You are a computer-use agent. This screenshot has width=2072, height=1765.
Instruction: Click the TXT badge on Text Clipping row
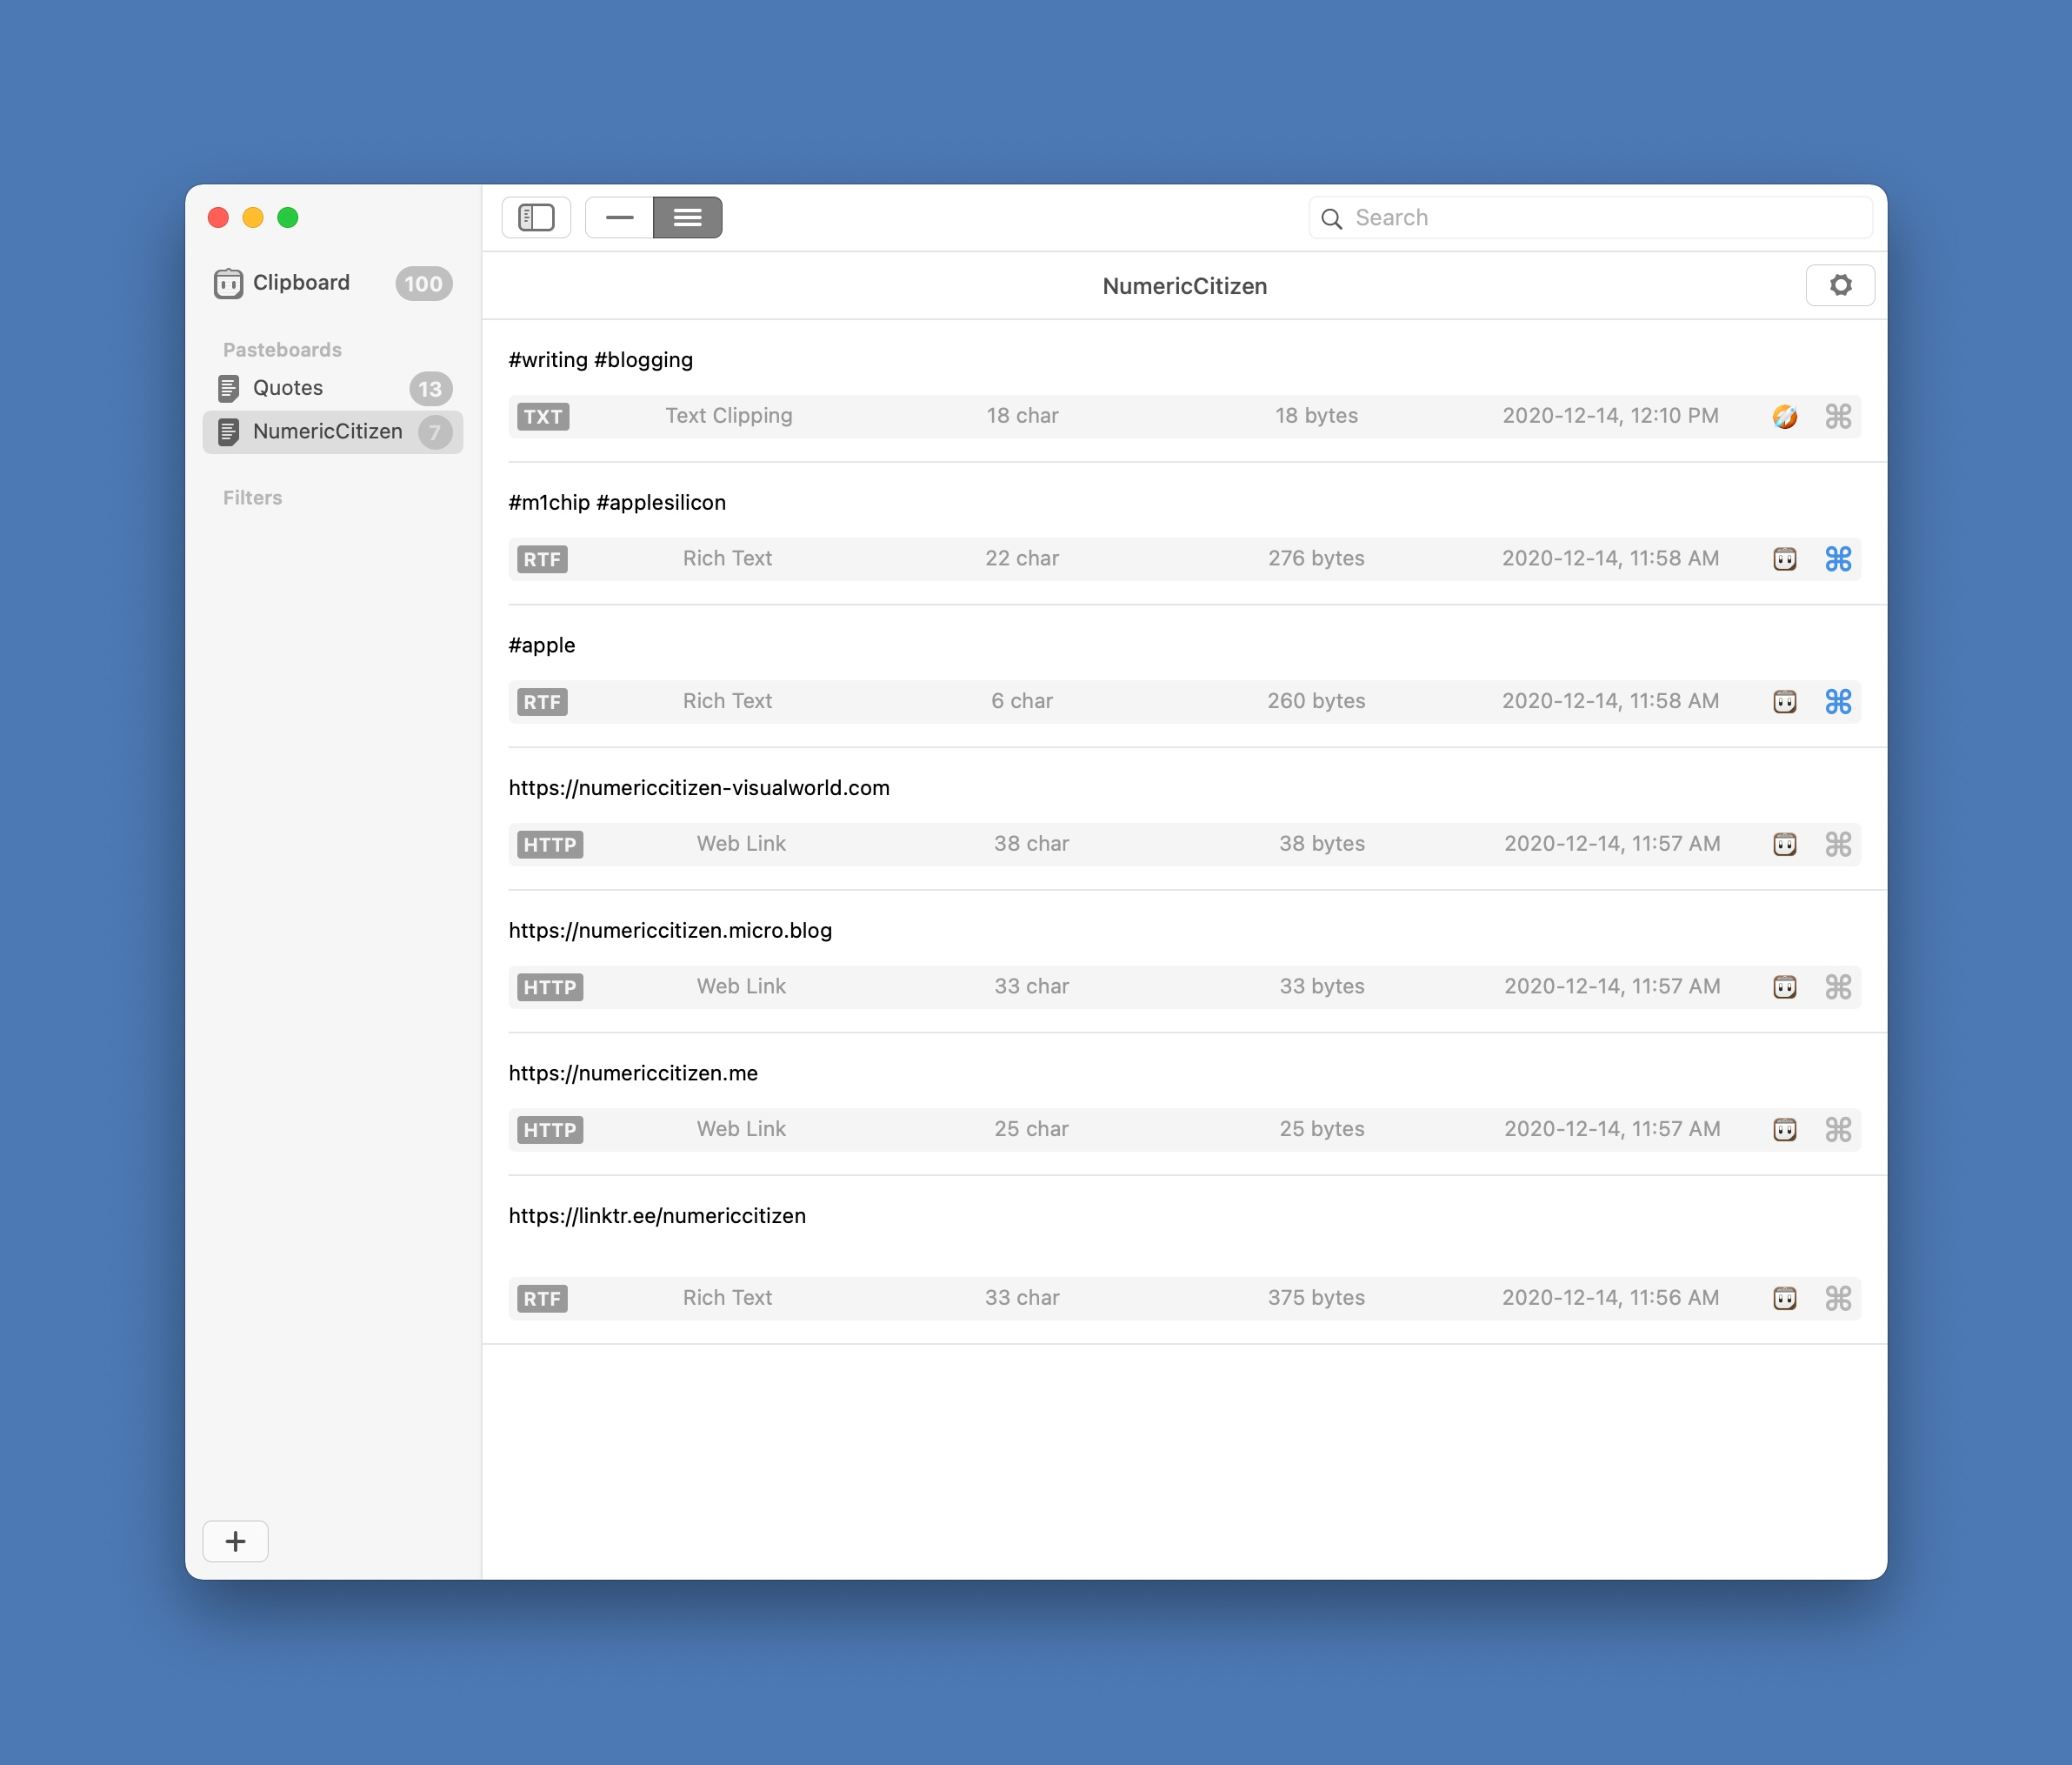(x=543, y=416)
